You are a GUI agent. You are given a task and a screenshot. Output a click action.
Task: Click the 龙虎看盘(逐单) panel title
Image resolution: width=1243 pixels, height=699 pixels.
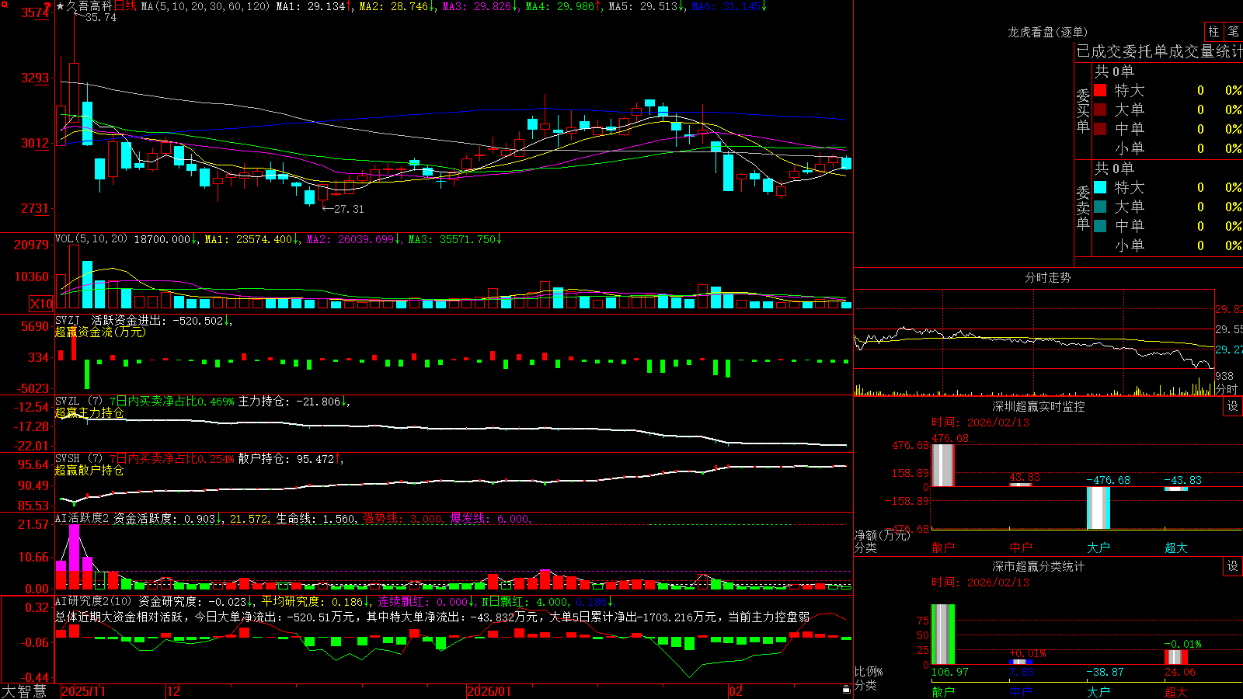click(x=1047, y=32)
